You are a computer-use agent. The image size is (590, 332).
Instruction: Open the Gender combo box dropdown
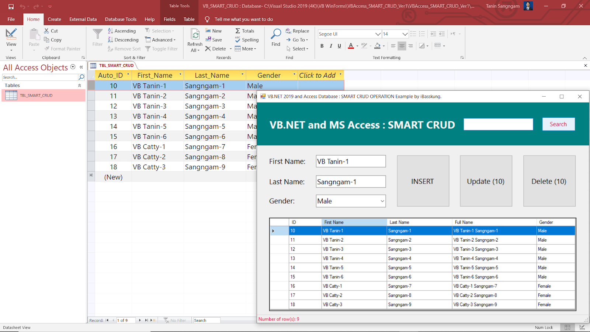point(382,201)
